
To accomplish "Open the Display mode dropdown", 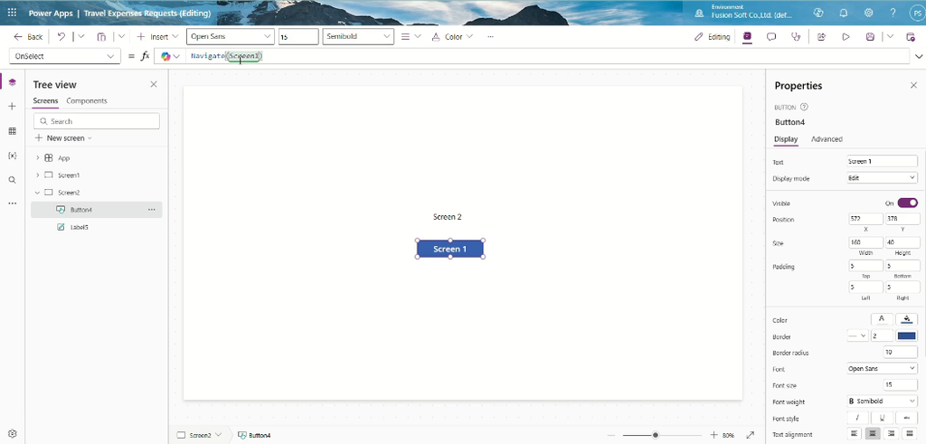I will [882, 178].
